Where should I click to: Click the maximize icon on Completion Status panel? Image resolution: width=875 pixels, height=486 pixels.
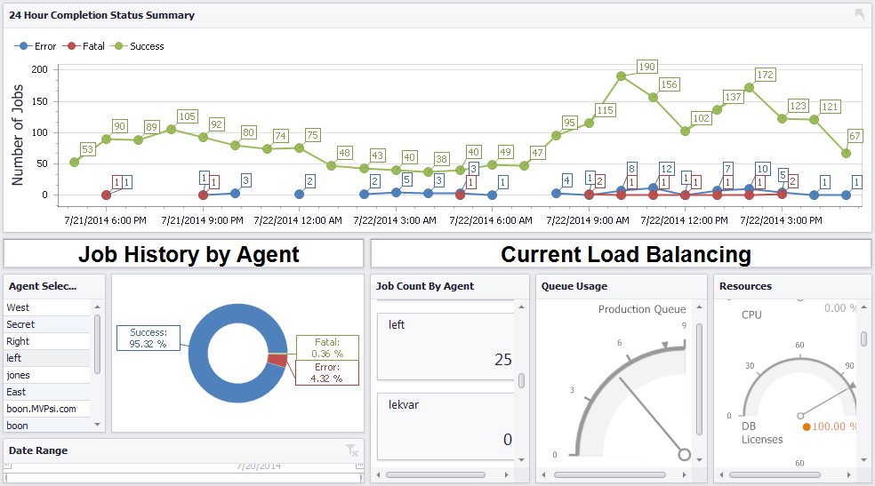click(859, 14)
